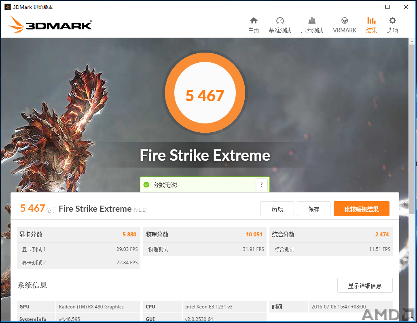The image size is (417, 323).
Task: Maximize the 3DMark window
Action: click(387, 7)
